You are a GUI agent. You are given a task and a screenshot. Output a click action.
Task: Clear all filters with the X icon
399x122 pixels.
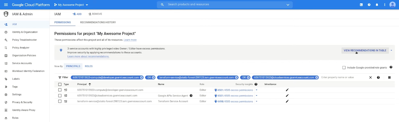(x=371, y=77)
